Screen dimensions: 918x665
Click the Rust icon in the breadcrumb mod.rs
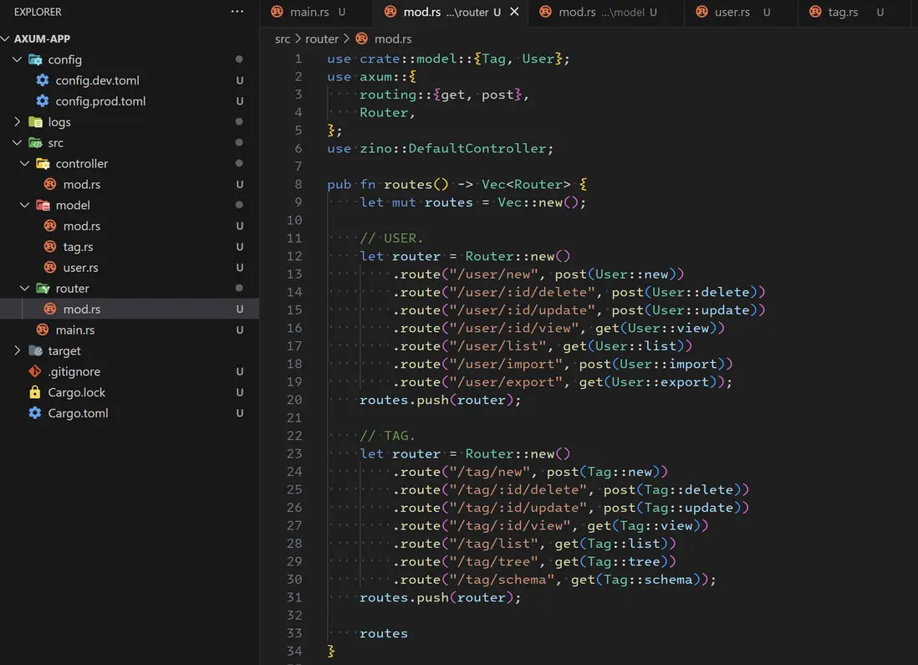[x=361, y=38]
